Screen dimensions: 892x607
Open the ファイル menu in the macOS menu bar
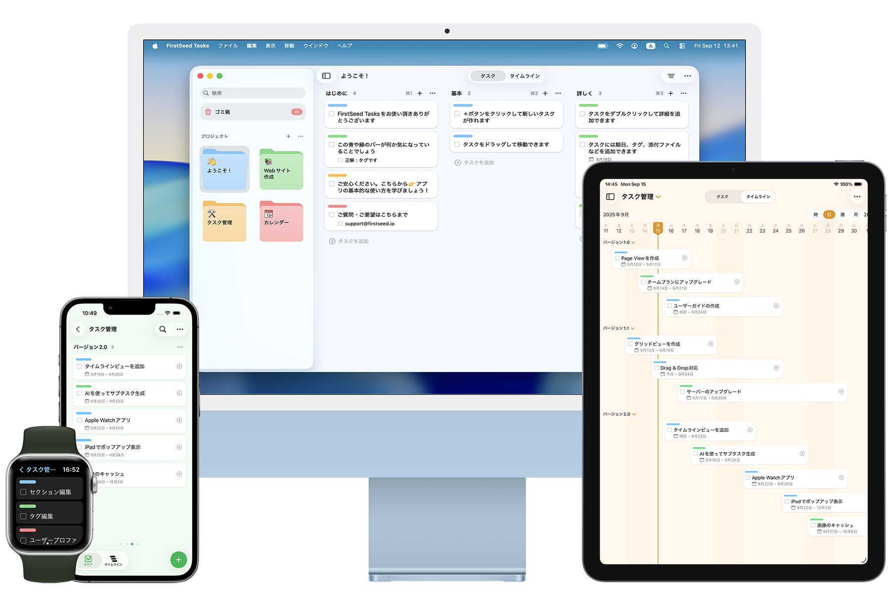pos(227,46)
